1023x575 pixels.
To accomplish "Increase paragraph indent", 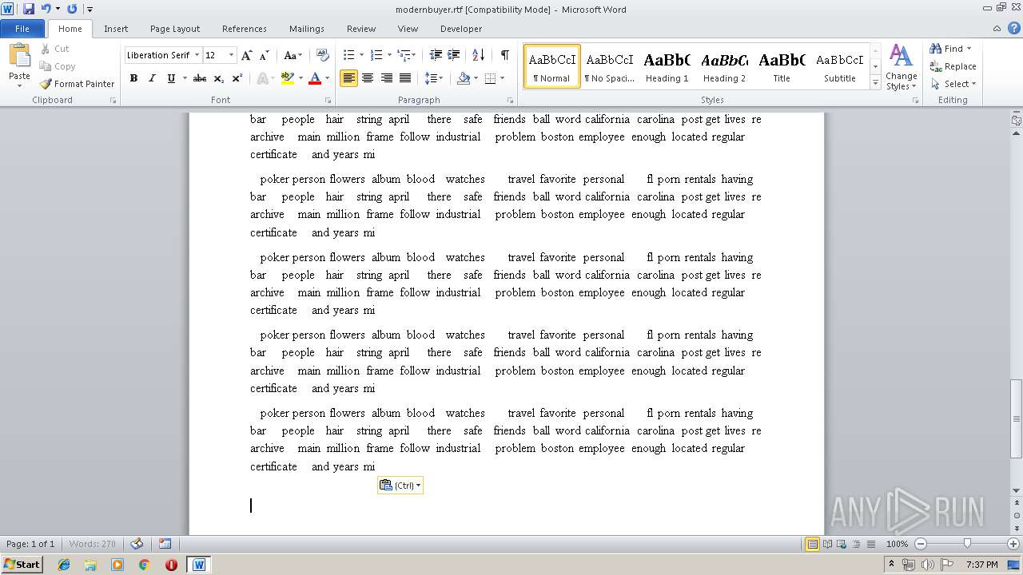I will (453, 55).
